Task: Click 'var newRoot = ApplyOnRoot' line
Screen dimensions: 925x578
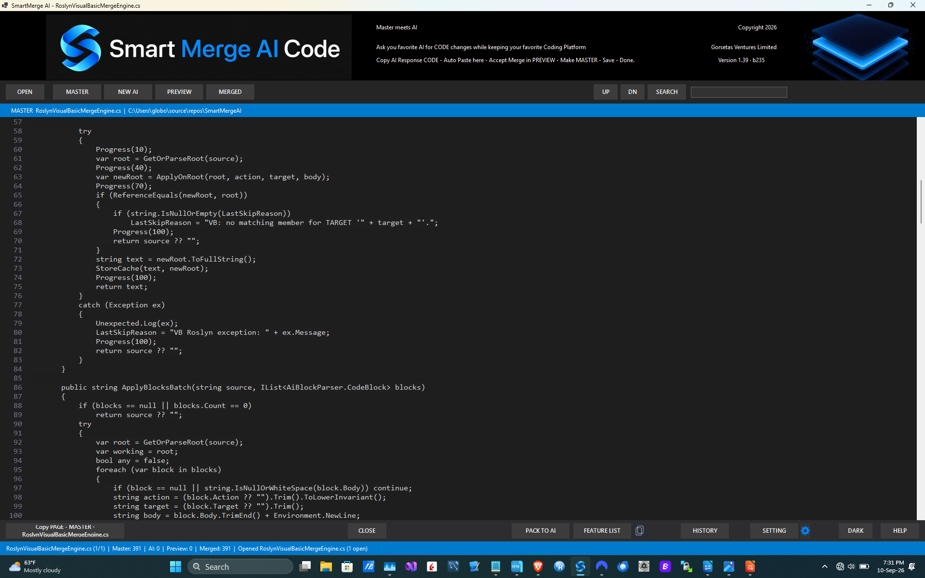Action: [x=212, y=177]
